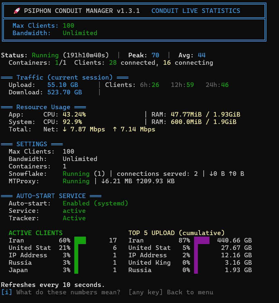Expand the SETTINGS section header

tap(31, 144)
